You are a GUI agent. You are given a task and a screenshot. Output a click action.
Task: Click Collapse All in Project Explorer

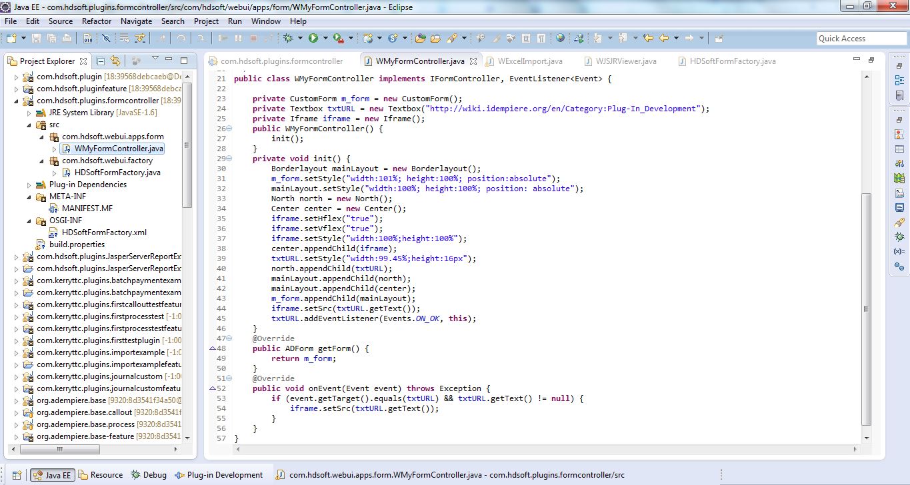101,61
